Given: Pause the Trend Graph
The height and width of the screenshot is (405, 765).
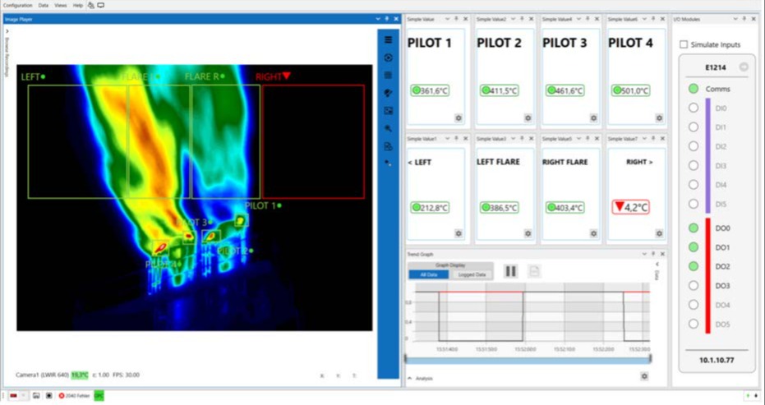Looking at the screenshot, I should point(511,271).
